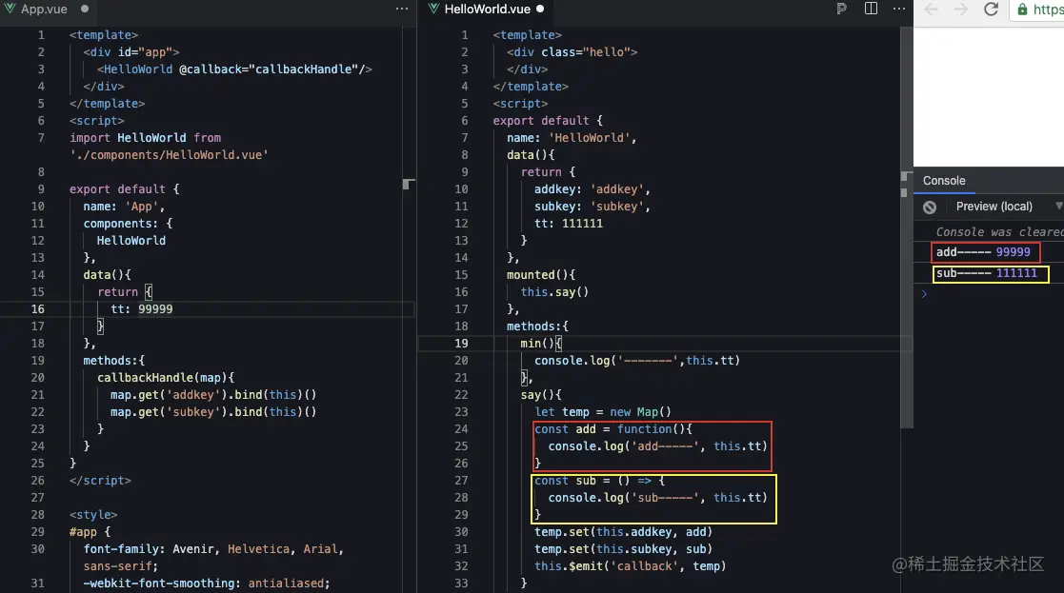Click the unsaved dot on App.vue tab
The height and width of the screenshot is (593, 1064).
point(85,9)
